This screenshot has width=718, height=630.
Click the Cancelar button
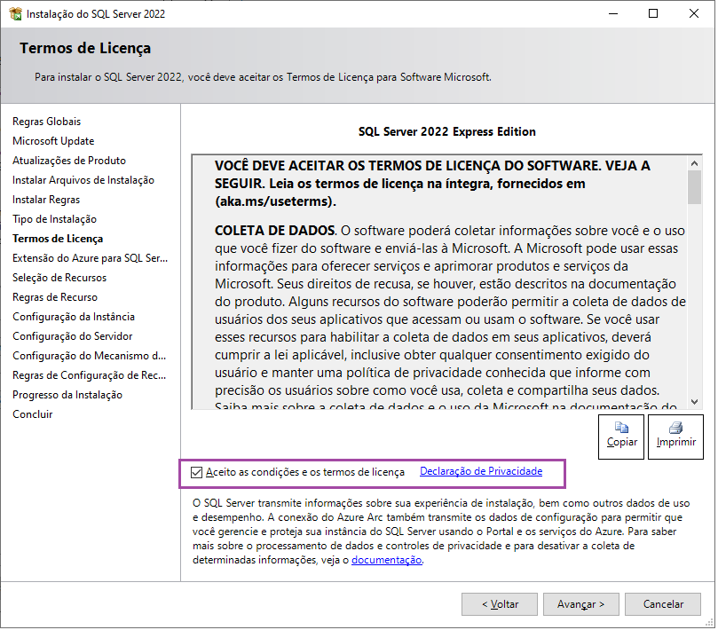(665, 606)
